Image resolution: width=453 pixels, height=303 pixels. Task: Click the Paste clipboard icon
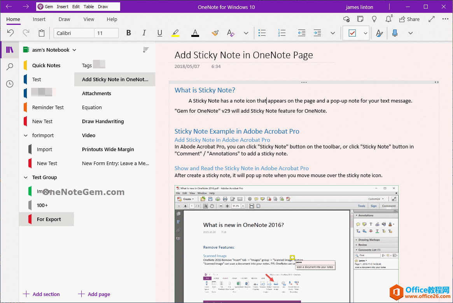42,33
